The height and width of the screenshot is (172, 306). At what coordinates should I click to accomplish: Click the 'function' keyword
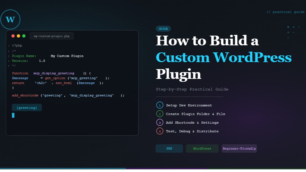tap(20, 73)
